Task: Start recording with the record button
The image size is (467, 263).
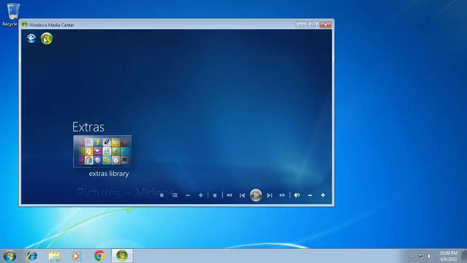Action: pyautogui.click(x=162, y=195)
